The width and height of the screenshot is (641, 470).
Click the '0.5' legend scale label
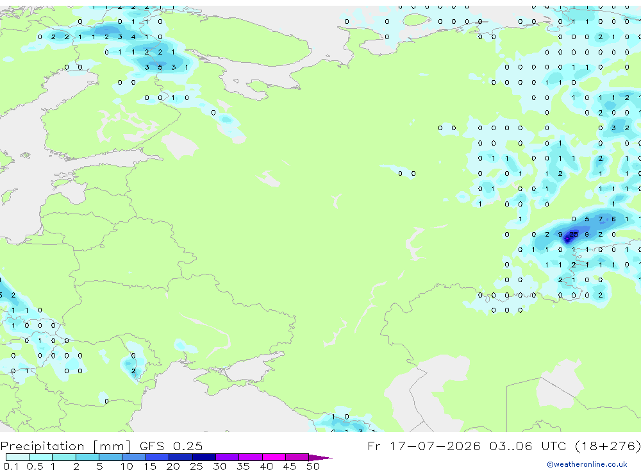pos(35,466)
